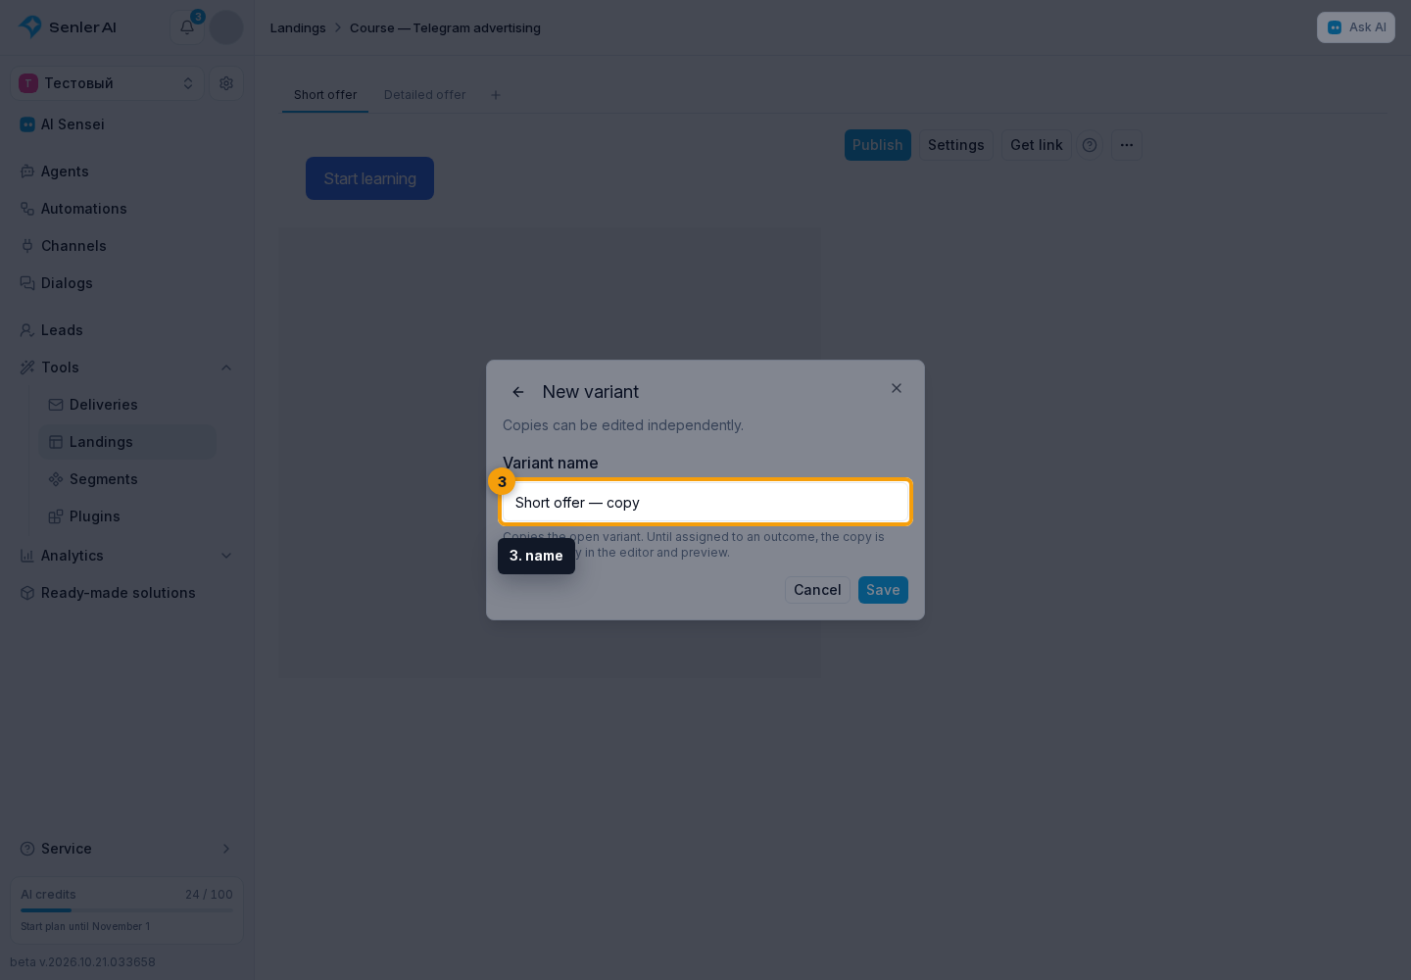
Task: Open the three-dots more menu
Action: (x=1127, y=145)
